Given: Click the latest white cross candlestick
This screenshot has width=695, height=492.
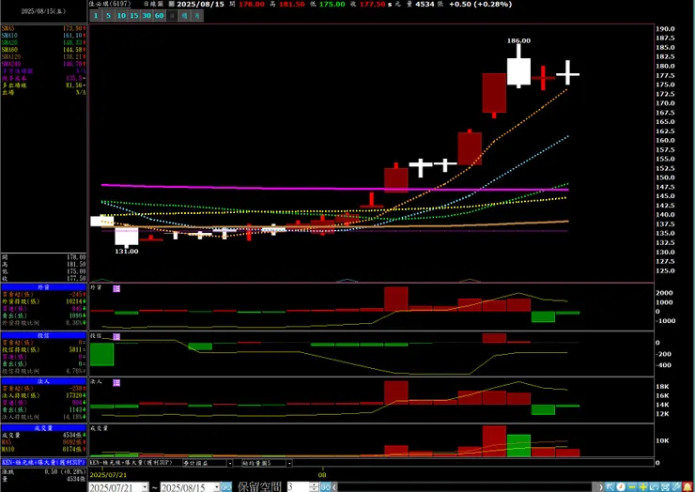Looking at the screenshot, I should point(568,73).
